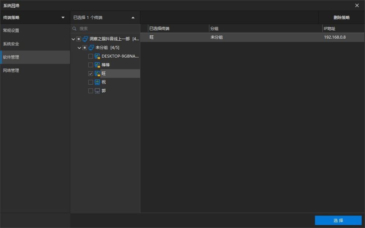Image resolution: width=365 pixels, height=228 pixels.
Task: Close the 系统网络 dialog
Action: pos(357,5)
